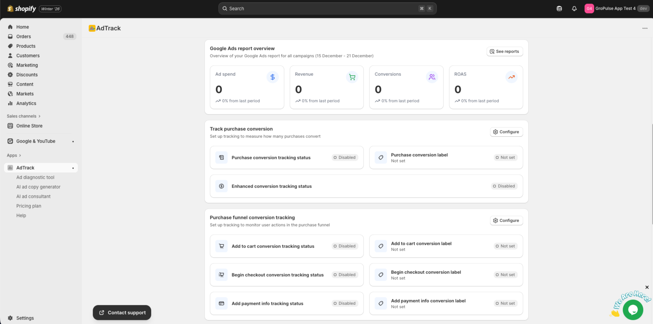653x324 pixels.
Task: Click the See reports button
Action: (x=504, y=51)
